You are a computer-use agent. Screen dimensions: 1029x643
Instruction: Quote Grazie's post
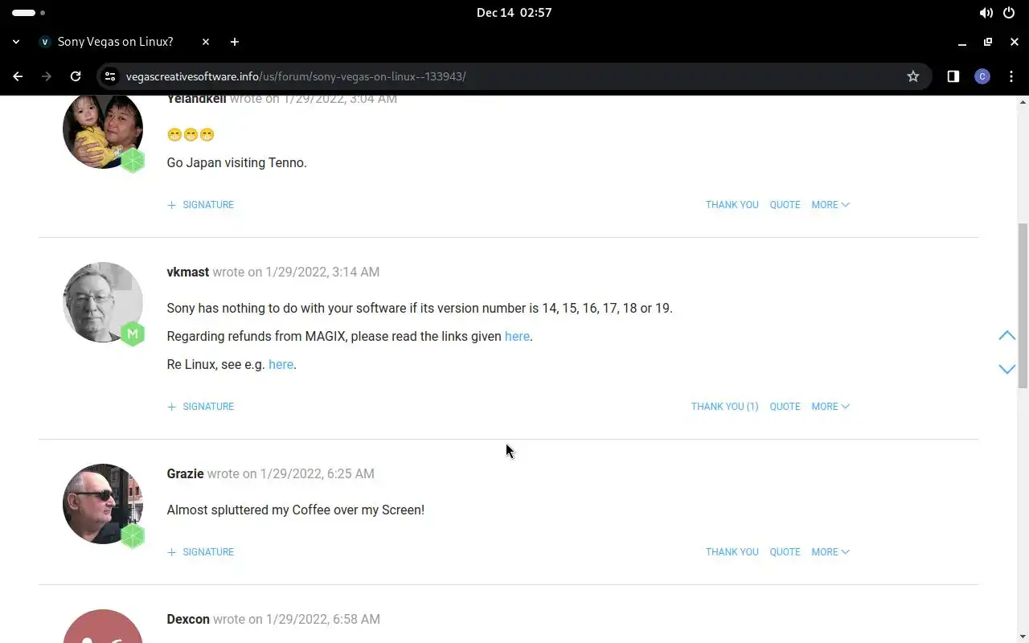coord(785,552)
